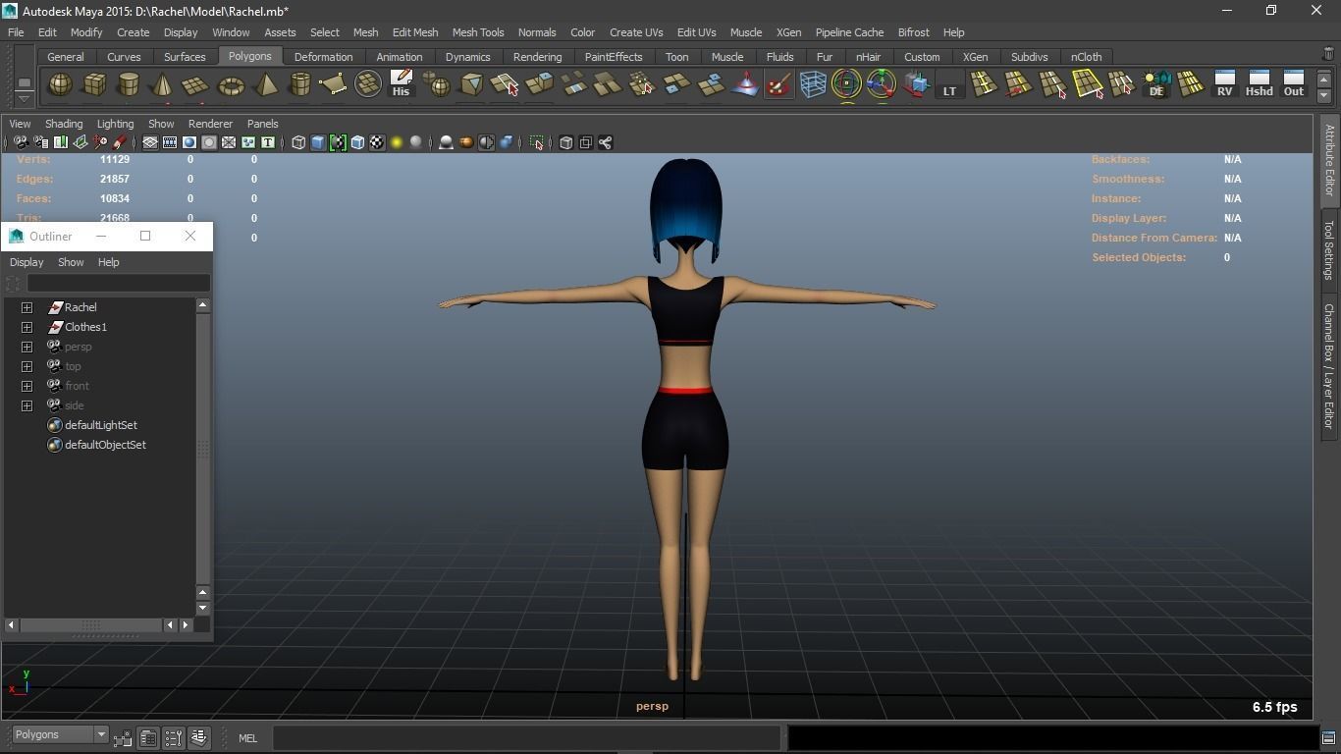Click the His (delete history) shelf button
The width and height of the screenshot is (1341, 754).
[x=401, y=83]
